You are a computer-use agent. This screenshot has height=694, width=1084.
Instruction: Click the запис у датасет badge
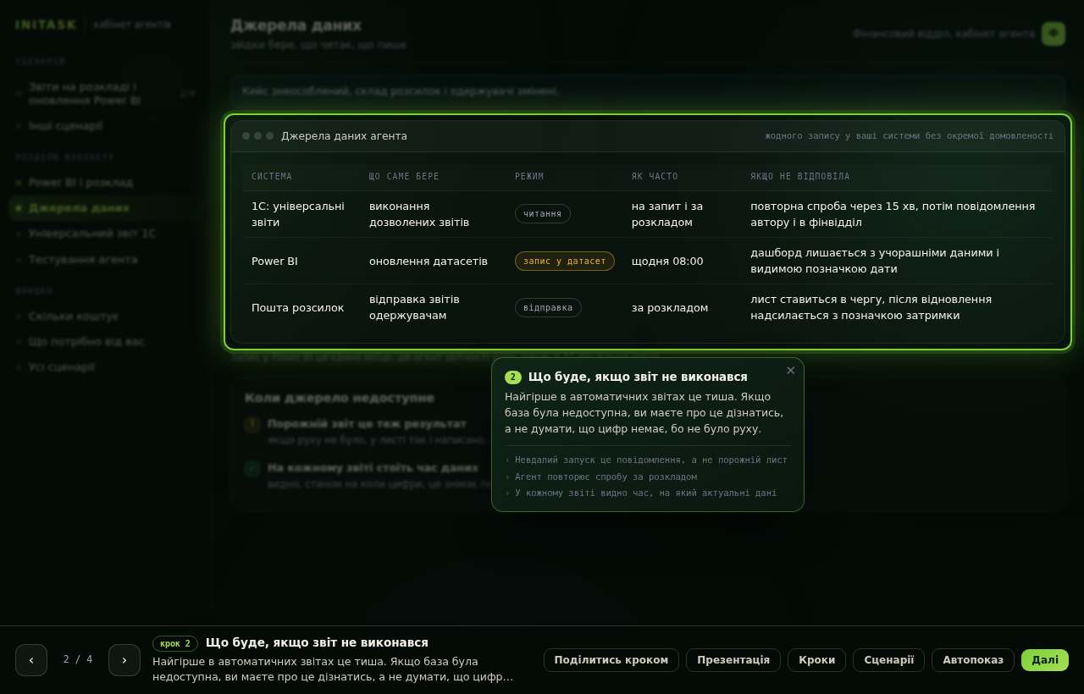tap(565, 261)
